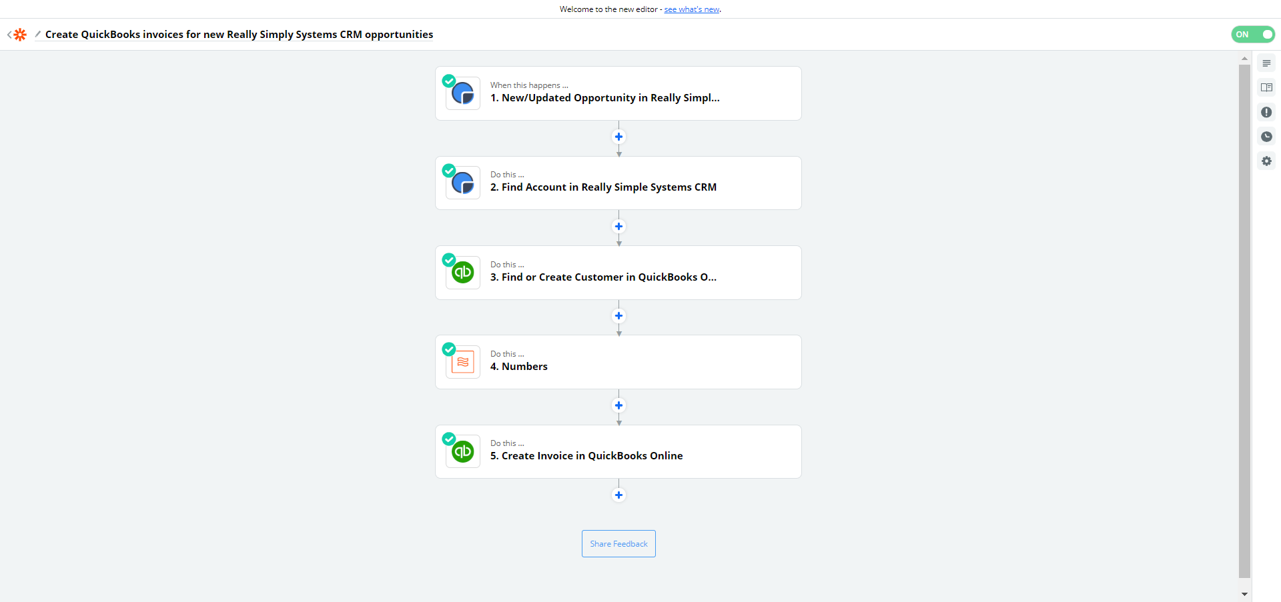Click the QuickBooks icon on step 3

pyautogui.click(x=463, y=272)
